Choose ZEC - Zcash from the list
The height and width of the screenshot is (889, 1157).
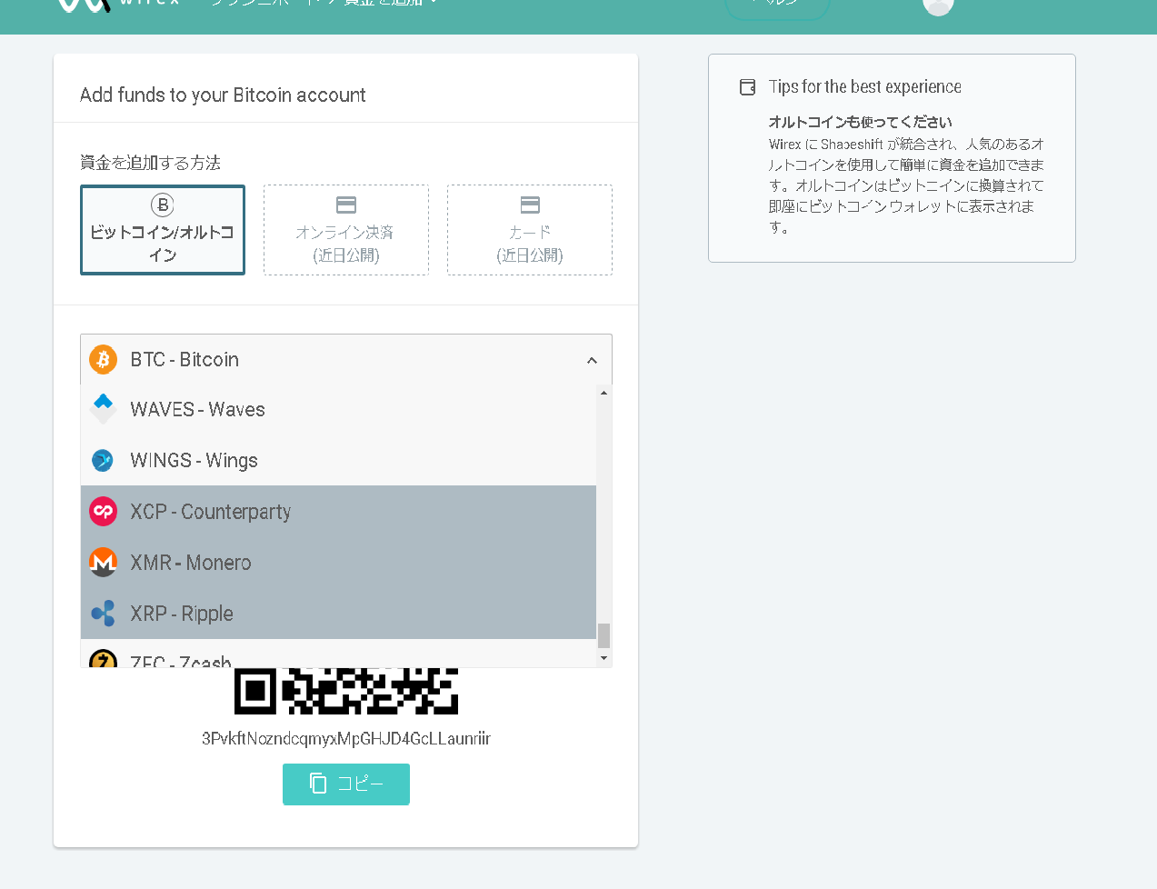pos(338,654)
